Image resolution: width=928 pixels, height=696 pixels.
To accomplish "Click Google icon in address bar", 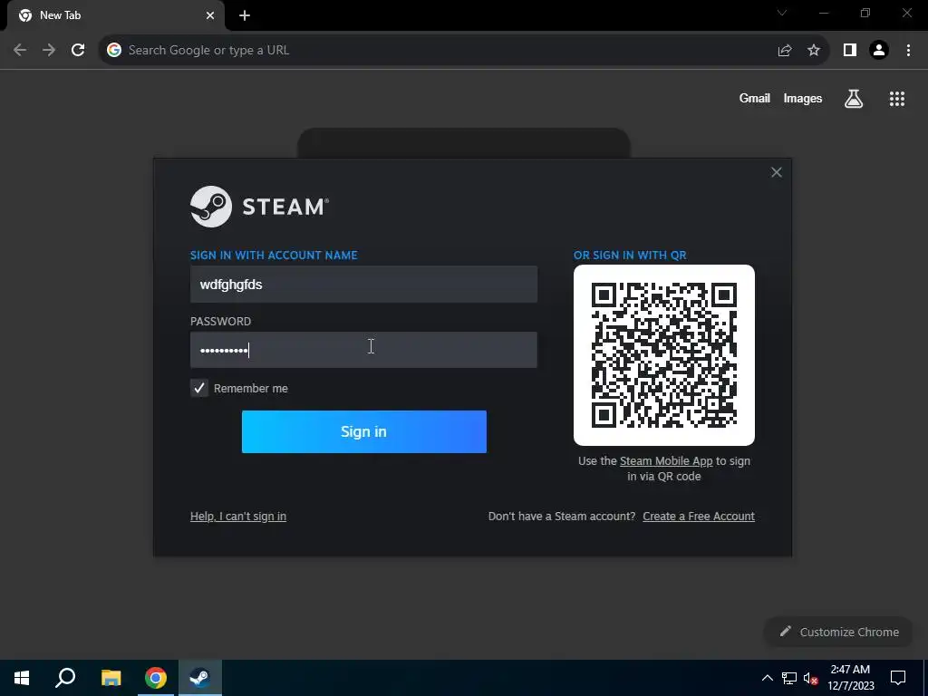I will click(x=114, y=50).
